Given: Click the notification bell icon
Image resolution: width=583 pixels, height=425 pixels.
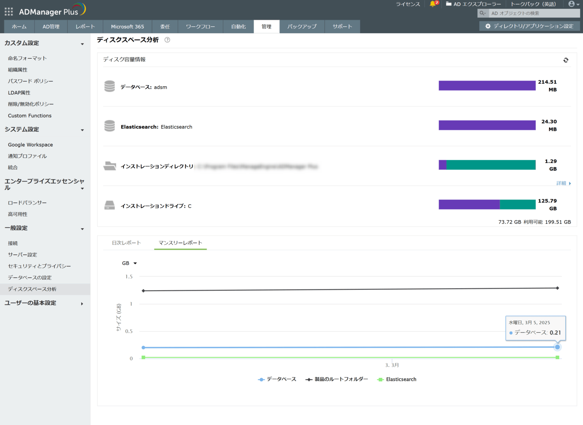Looking at the screenshot, I should 433,4.
